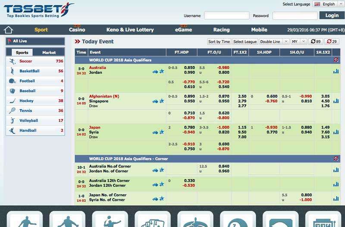
Task: Add Australia vs Jordan to favorites star
Action: (162, 71)
